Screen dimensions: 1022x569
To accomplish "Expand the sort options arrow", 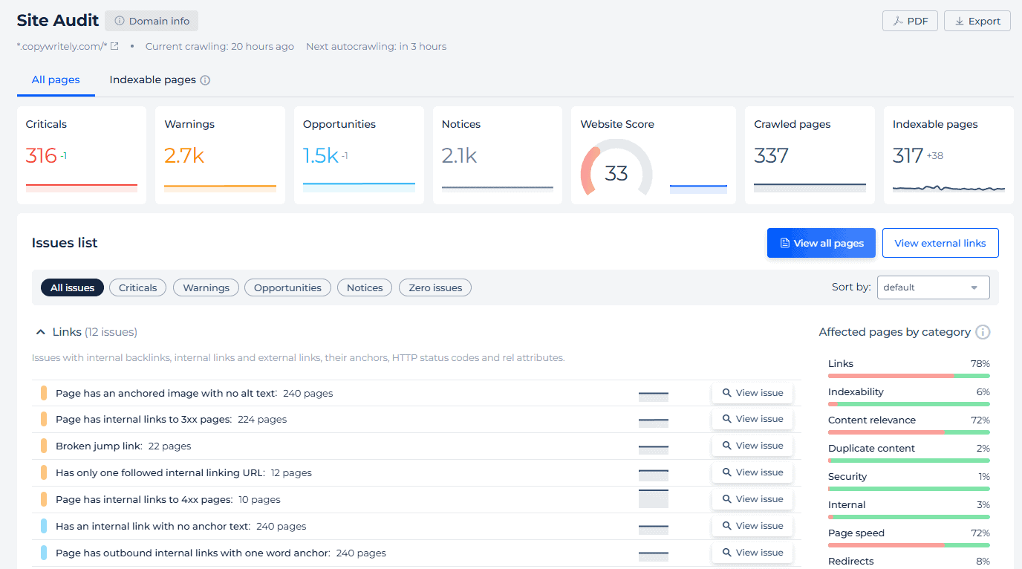I will pos(973,287).
